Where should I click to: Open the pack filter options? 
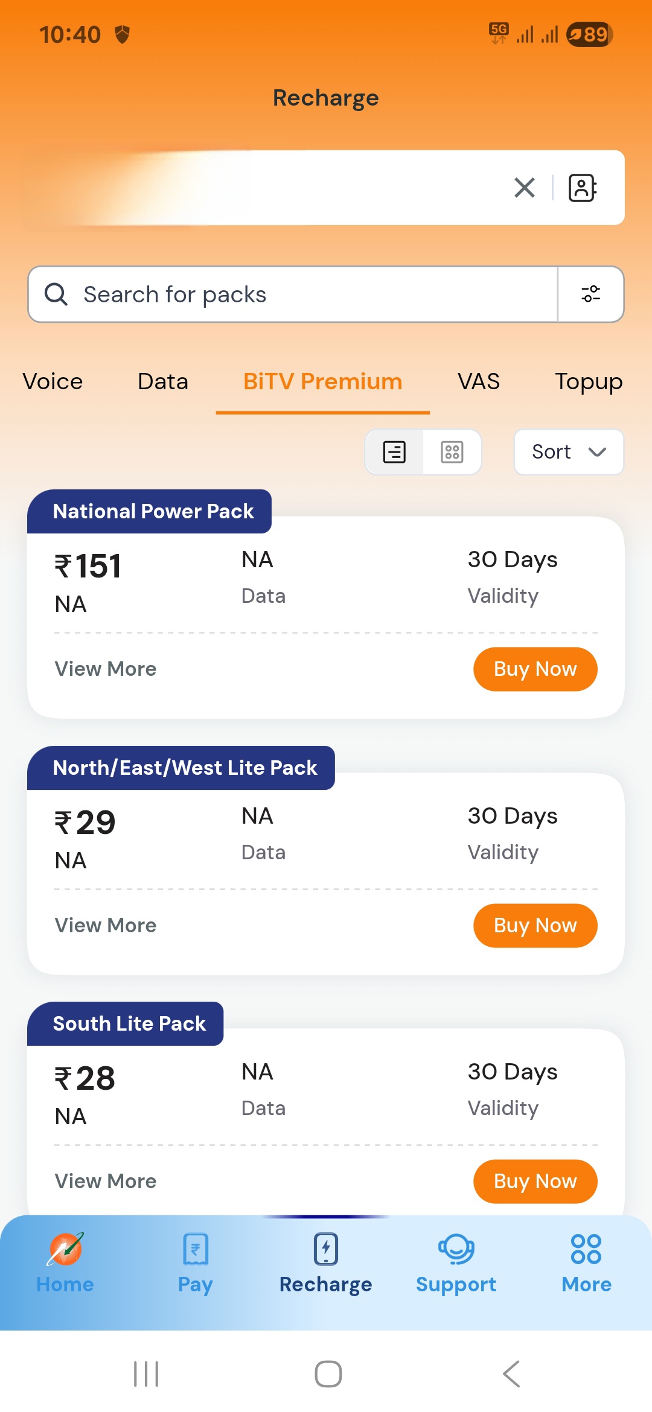(590, 294)
